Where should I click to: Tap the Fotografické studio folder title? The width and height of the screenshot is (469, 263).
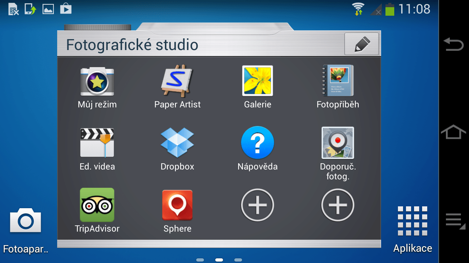click(132, 45)
